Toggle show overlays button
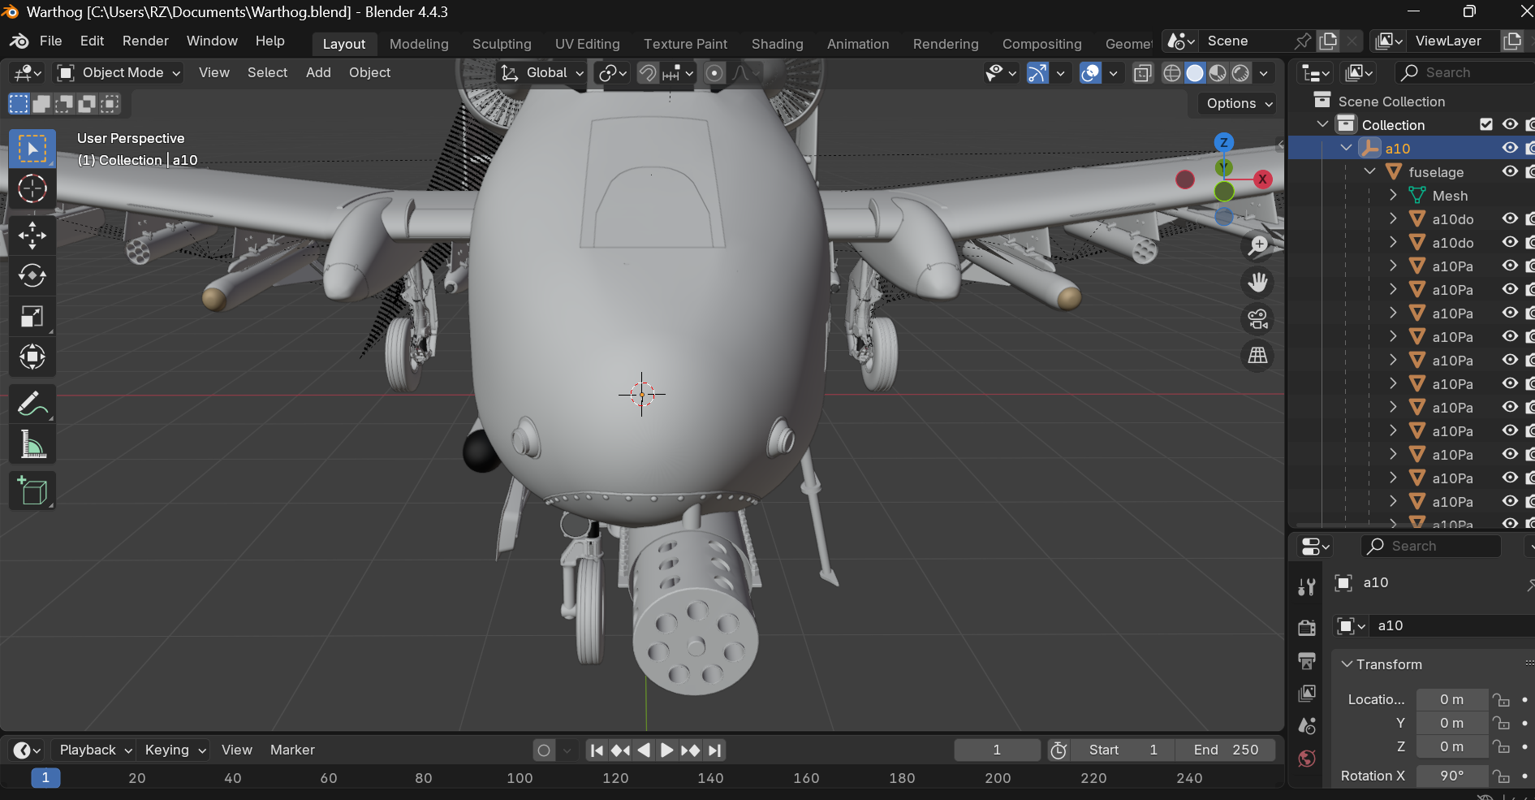Image resolution: width=1535 pixels, height=800 pixels. 1091,73
